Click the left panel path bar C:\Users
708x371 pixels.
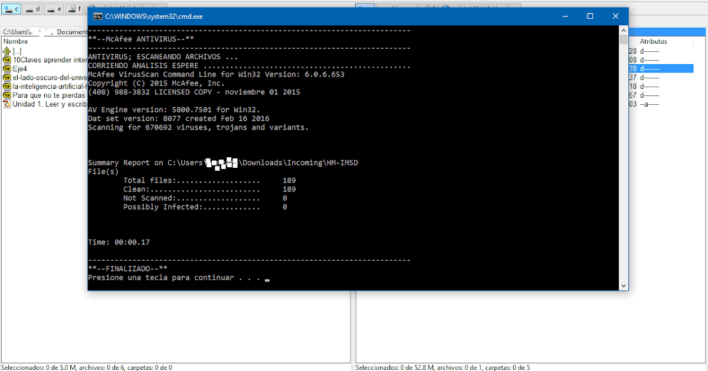pos(44,32)
